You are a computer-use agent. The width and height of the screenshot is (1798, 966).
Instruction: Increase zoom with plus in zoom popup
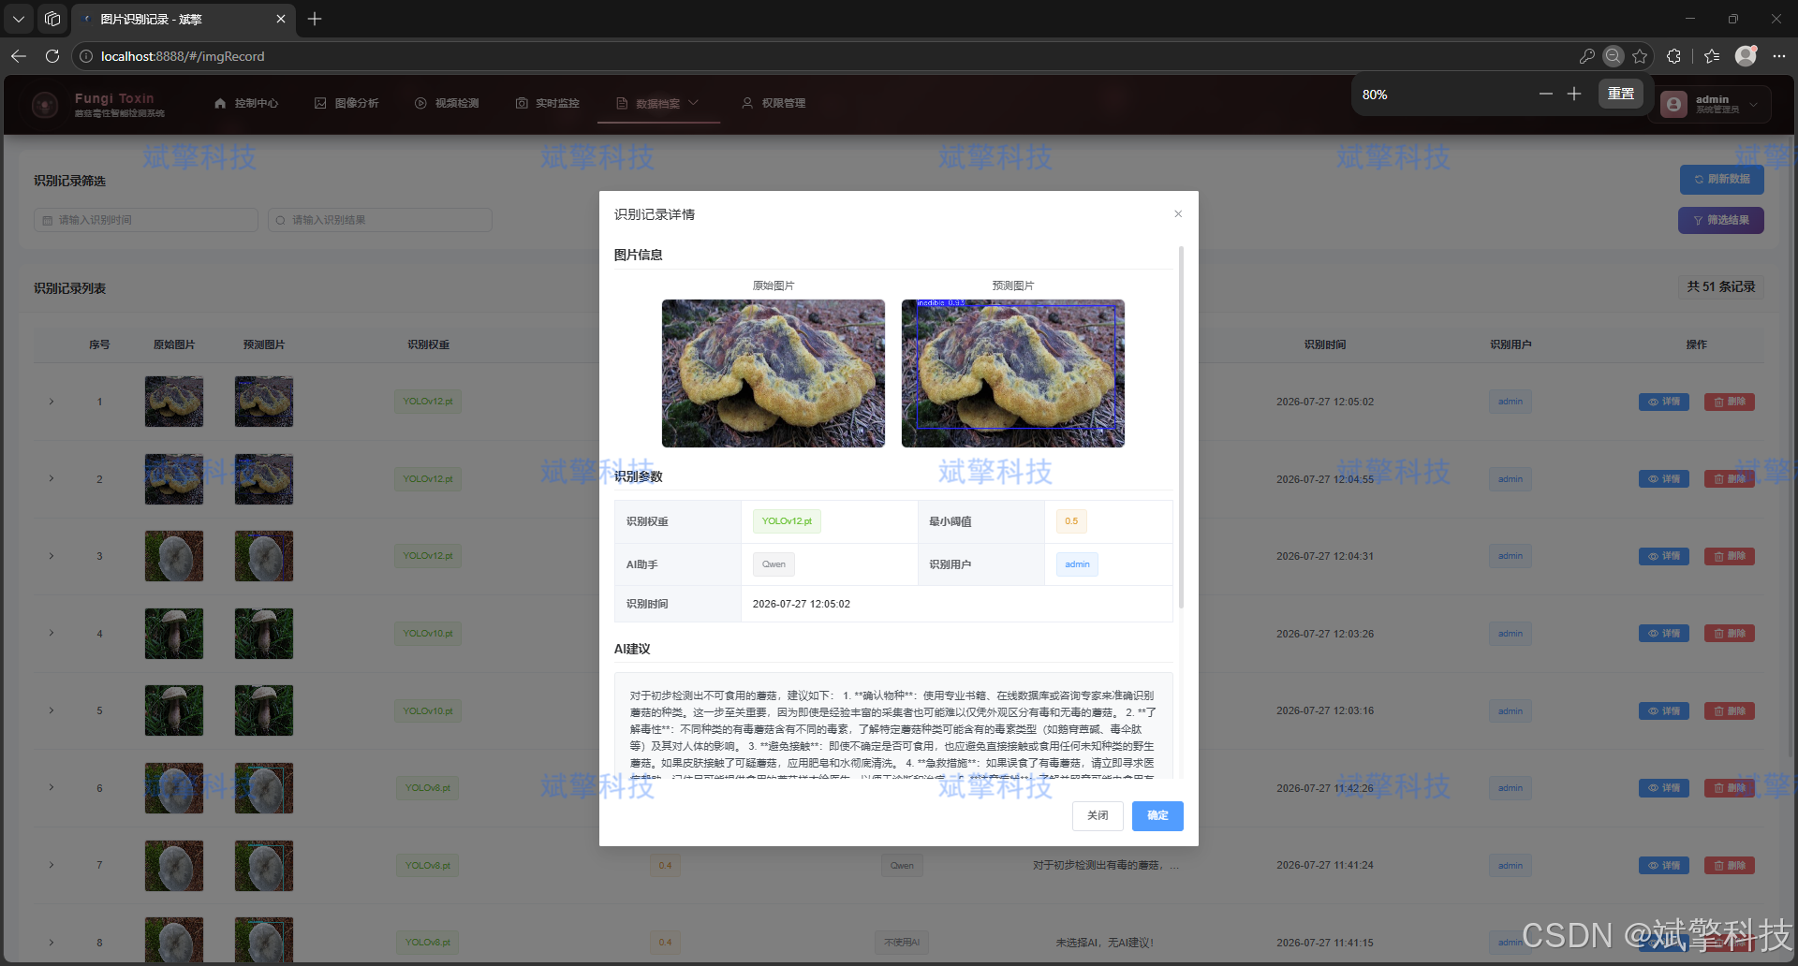[x=1574, y=95]
